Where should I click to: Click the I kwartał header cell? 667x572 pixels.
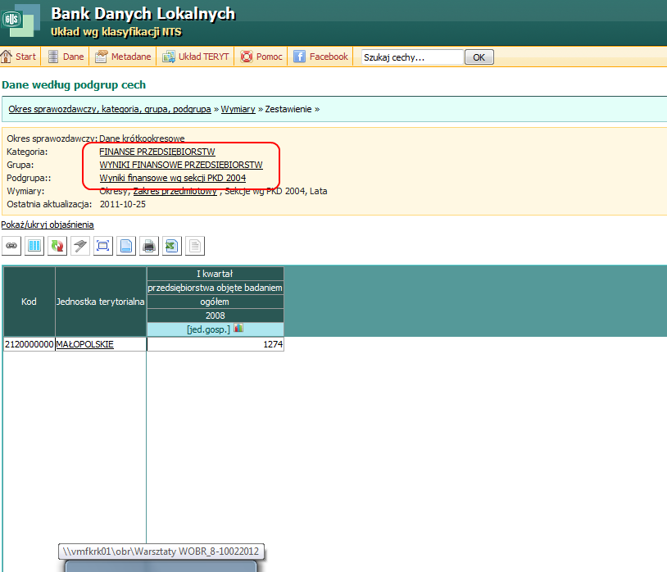(x=216, y=274)
